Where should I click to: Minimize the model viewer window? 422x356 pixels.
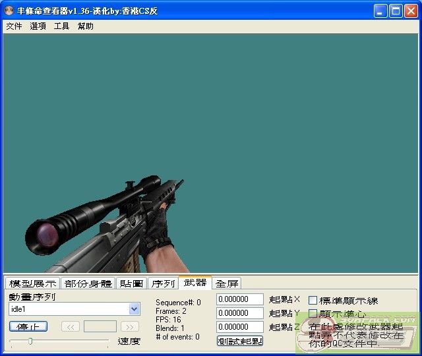[380, 11]
